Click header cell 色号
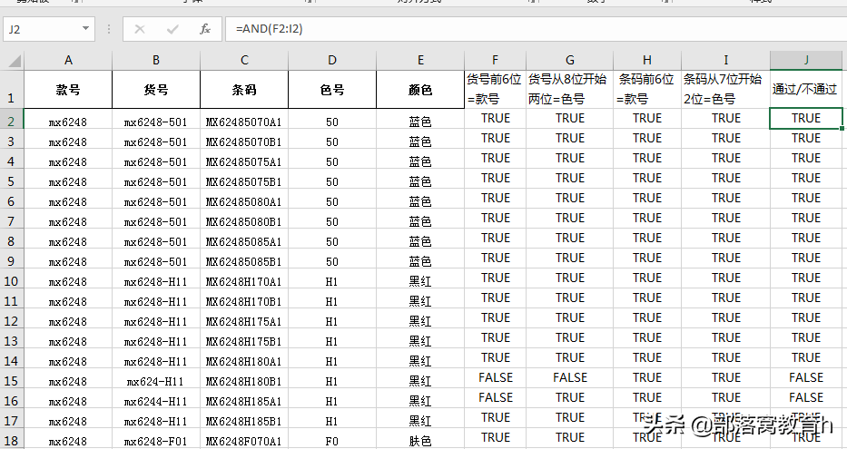This screenshot has height=449, width=847. coord(332,90)
